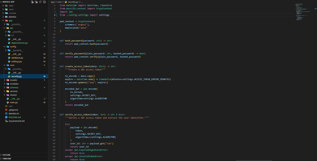Click the New File icon in explorer header

32,2
